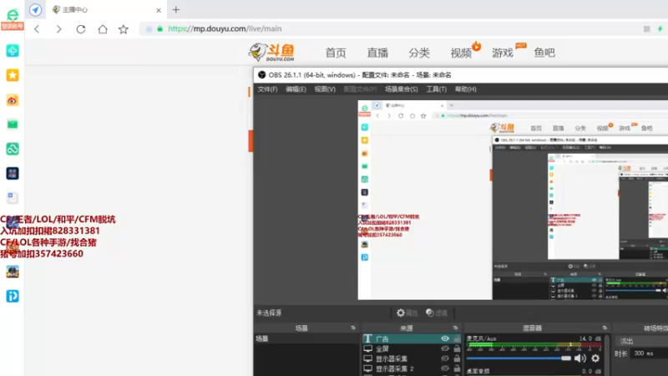Screen dimensions: 668x376
Task: Select the 全屏 source row
Action: tap(412, 348)
